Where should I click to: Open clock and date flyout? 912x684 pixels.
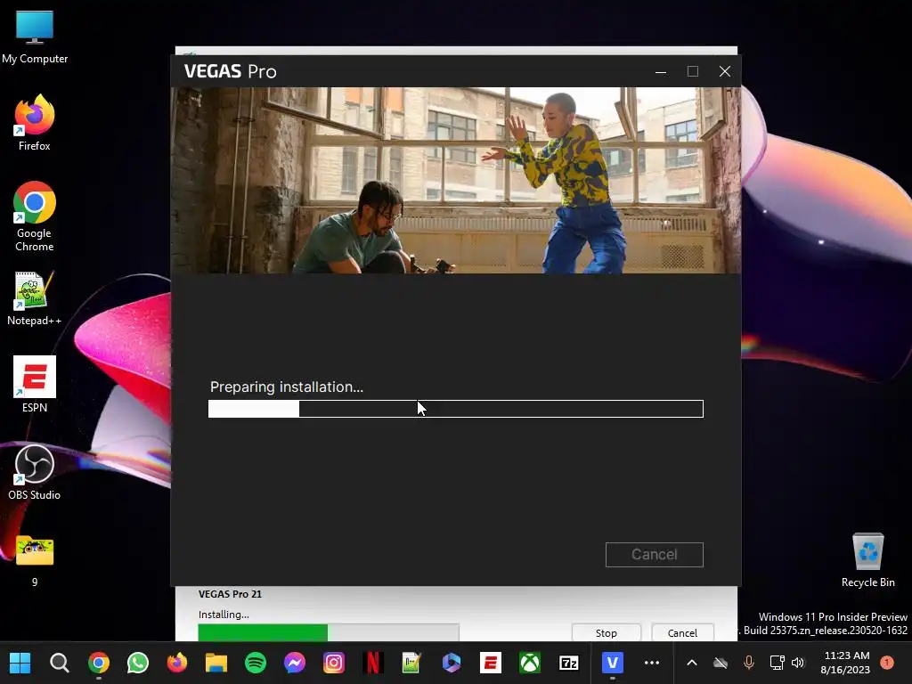click(846, 663)
